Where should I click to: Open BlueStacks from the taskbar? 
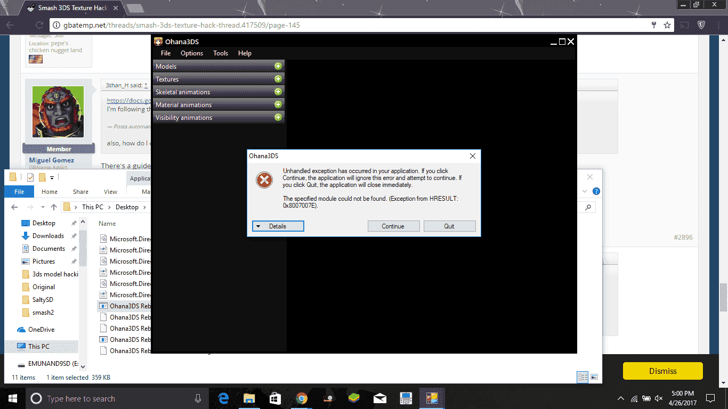[353, 398]
